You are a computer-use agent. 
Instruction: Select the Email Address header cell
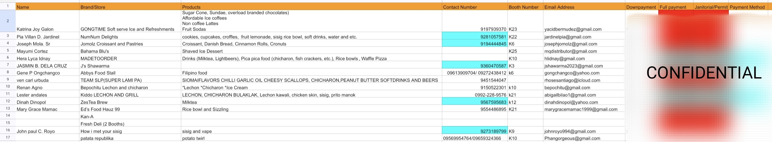coord(584,7)
